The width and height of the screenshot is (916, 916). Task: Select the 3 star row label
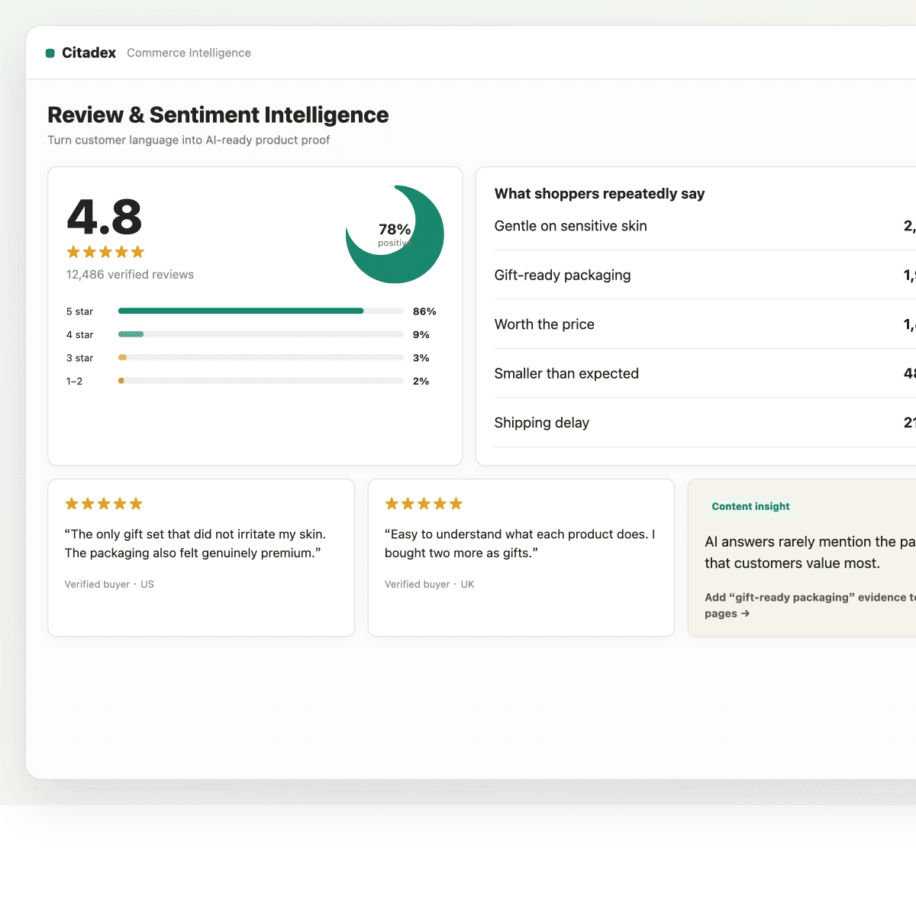tap(79, 358)
